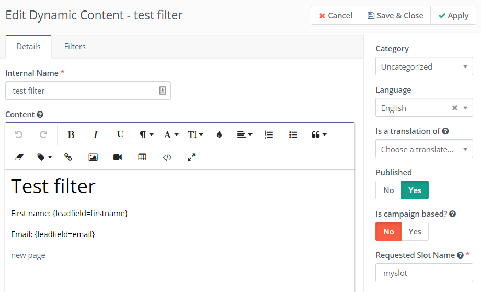Apply italic formatting in the editor toolbar
The image size is (481, 292).
pyautogui.click(x=96, y=135)
